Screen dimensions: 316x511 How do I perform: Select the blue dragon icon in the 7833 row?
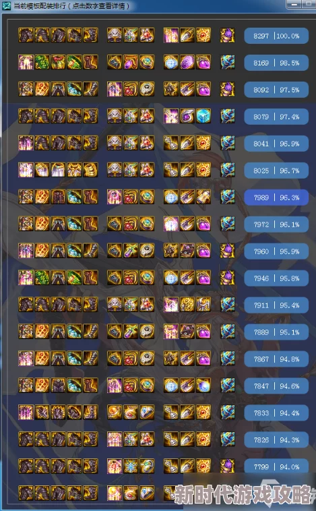227,413
